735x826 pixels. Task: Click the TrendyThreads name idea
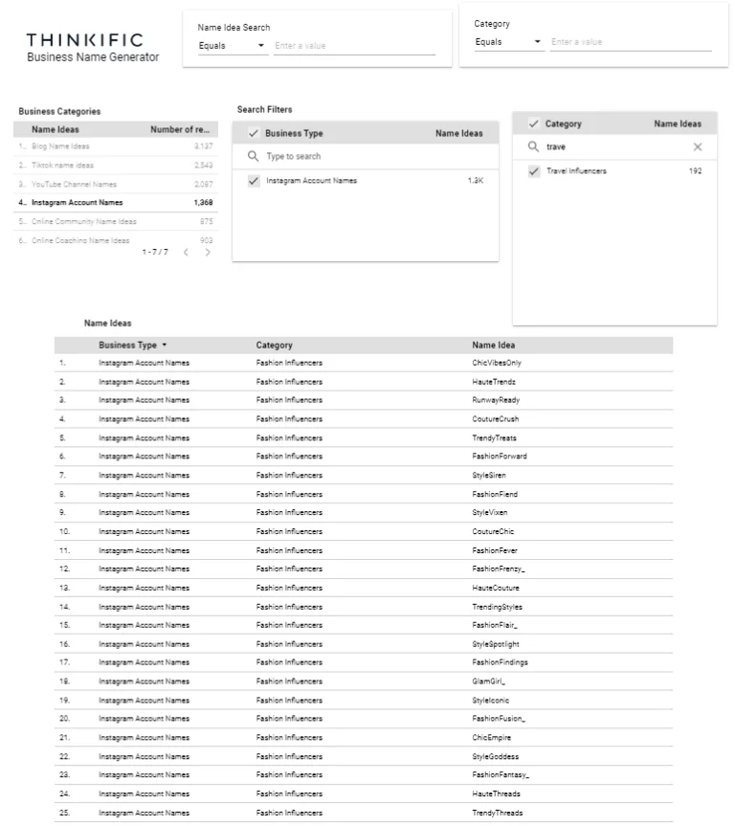pos(498,814)
